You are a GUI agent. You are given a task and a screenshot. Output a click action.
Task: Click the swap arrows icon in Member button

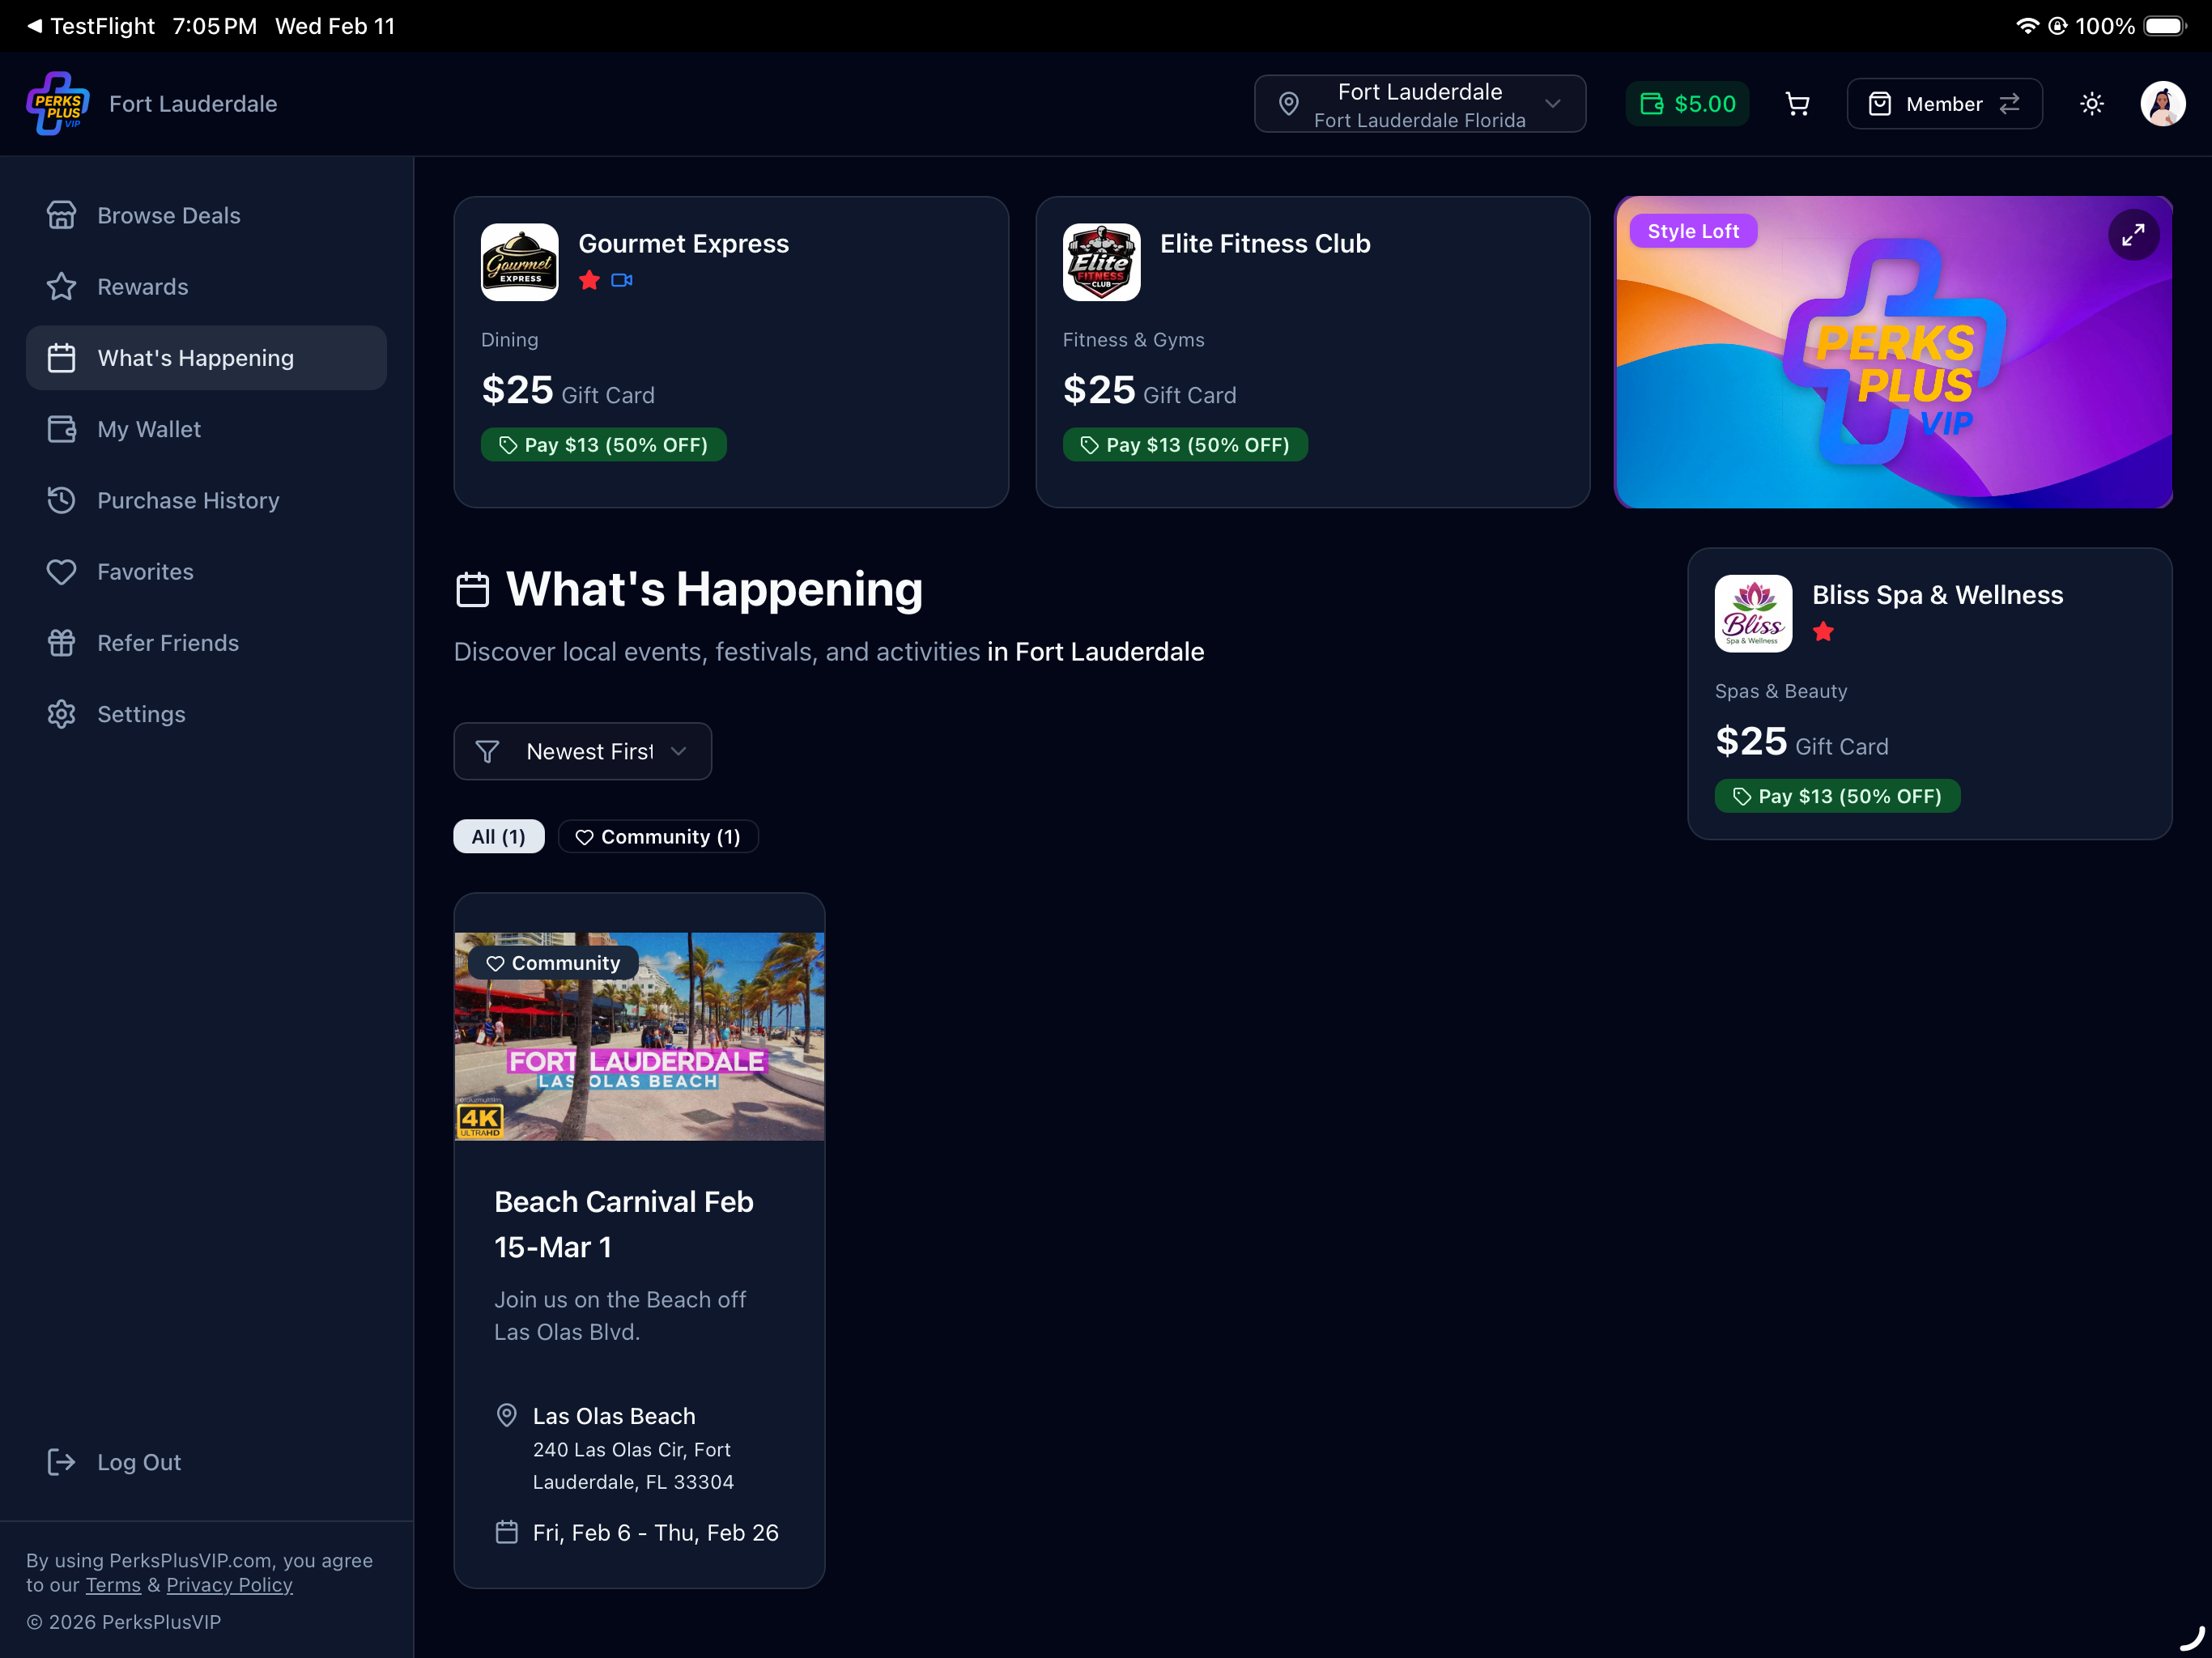click(x=2010, y=104)
